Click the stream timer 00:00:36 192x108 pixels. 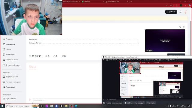point(36,56)
